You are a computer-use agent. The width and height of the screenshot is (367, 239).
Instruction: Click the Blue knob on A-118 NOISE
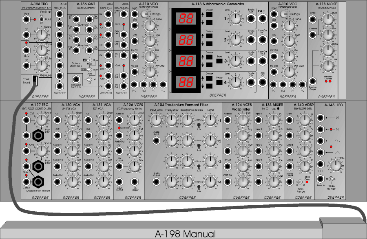click(328, 19)
